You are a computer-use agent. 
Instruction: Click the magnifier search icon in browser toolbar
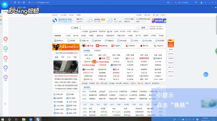click(196, 2)
